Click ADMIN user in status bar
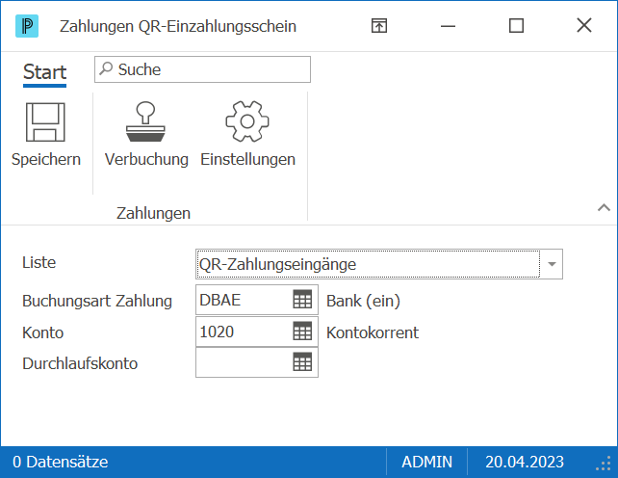 (x=426, y=462)
